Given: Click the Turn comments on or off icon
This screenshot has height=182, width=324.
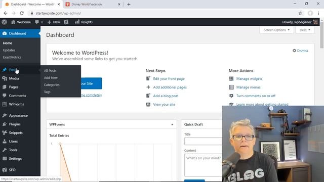Looking at the screenshot, I should 231,96.
